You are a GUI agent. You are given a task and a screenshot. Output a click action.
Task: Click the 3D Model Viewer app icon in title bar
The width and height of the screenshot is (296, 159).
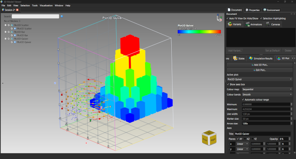pos(2,2)
